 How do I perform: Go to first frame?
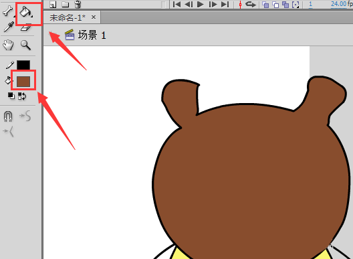[176, 4]
